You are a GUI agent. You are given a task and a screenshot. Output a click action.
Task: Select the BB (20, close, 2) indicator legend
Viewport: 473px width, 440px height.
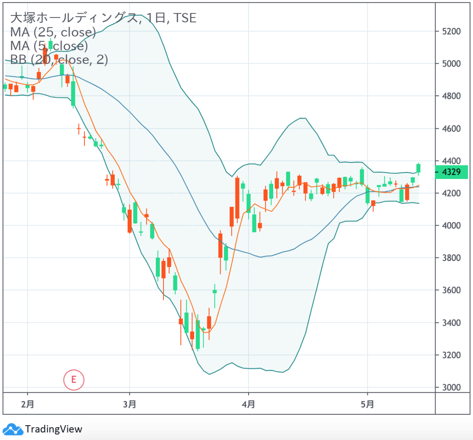coord(59,59)
